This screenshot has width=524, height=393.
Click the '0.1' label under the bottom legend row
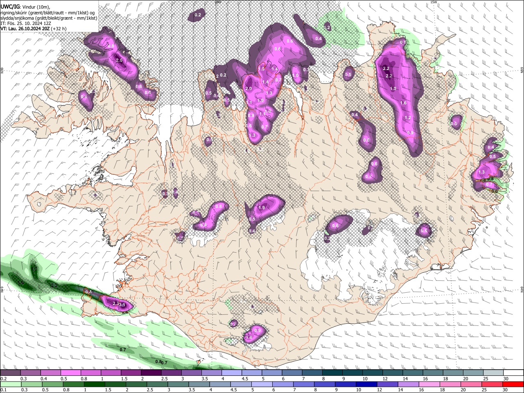(x=3, y=390)
